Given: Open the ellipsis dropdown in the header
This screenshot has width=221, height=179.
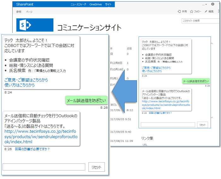Looking at the screenshot, I should click(x=204, y=4).
